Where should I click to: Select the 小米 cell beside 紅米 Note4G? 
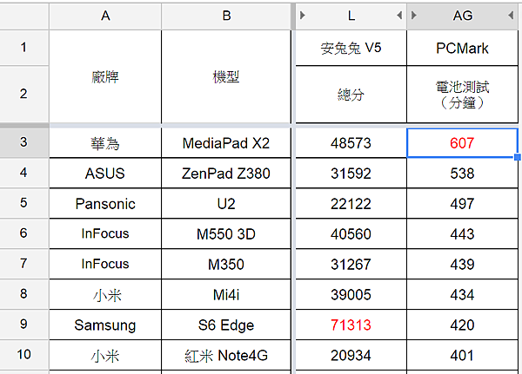pos(105,356)
